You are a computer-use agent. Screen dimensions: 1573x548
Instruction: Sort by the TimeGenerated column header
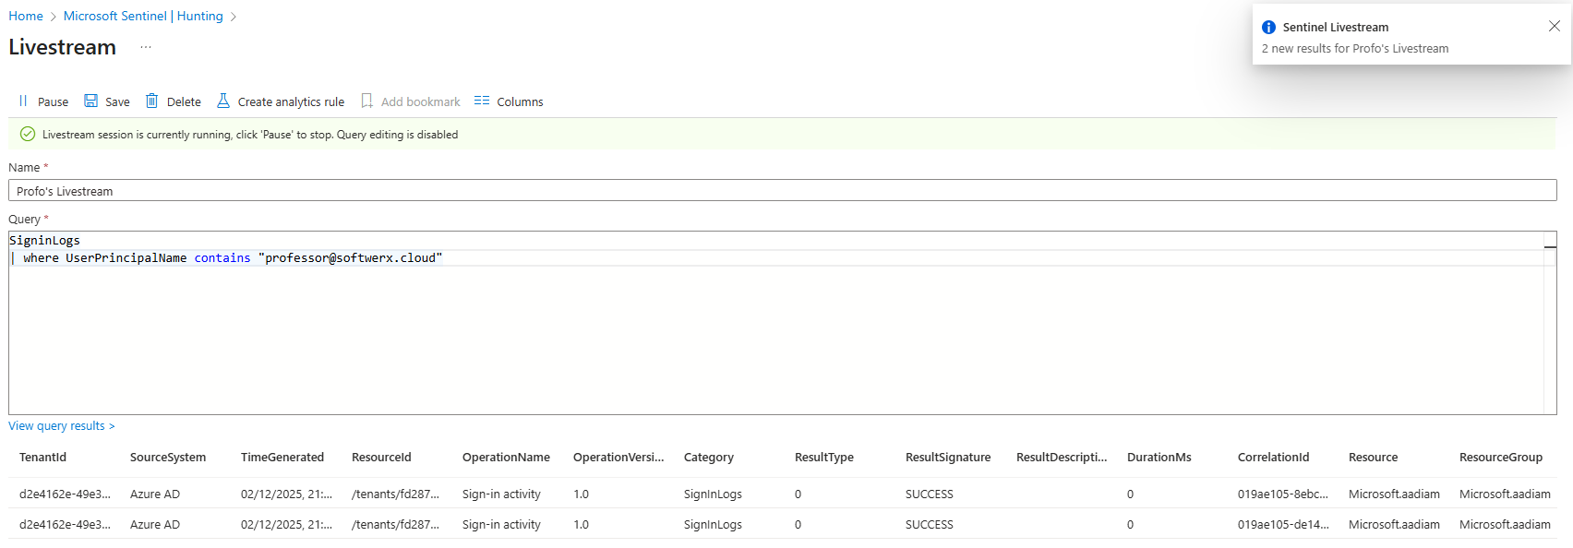point(282,458)
